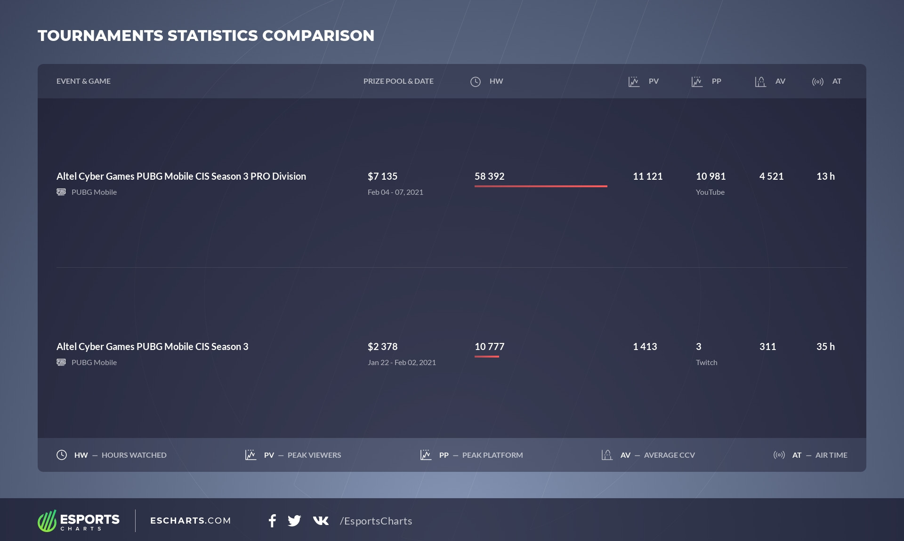Click the Esports Charts logo
Screen dimensions: 904x541
click(79, 521)
